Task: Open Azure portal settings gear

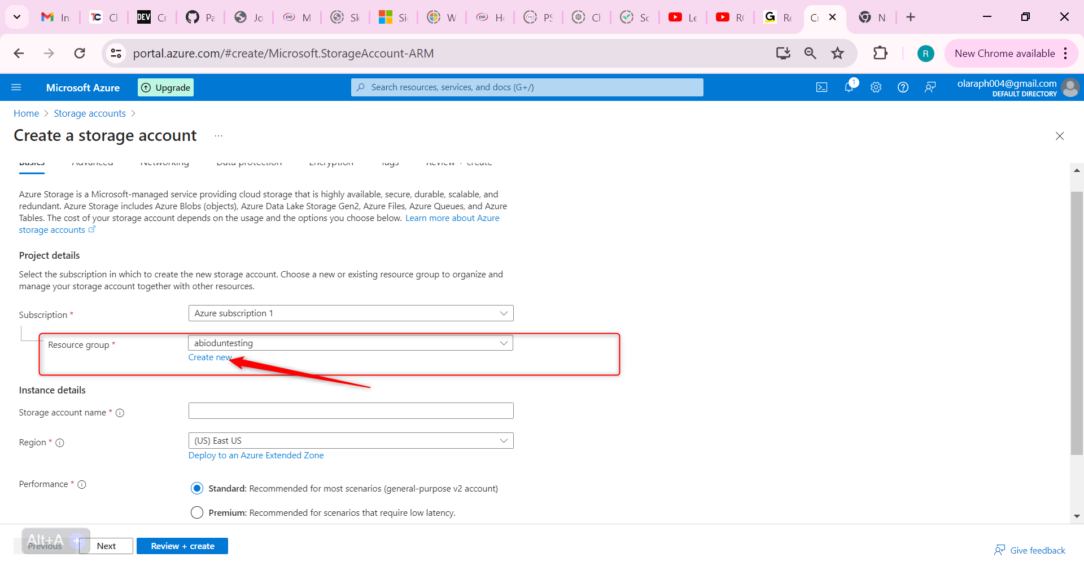Action: tap(876, 87)
